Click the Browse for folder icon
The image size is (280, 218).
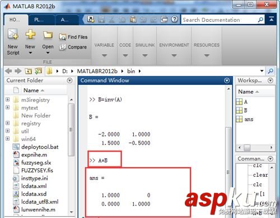[38, 71]
